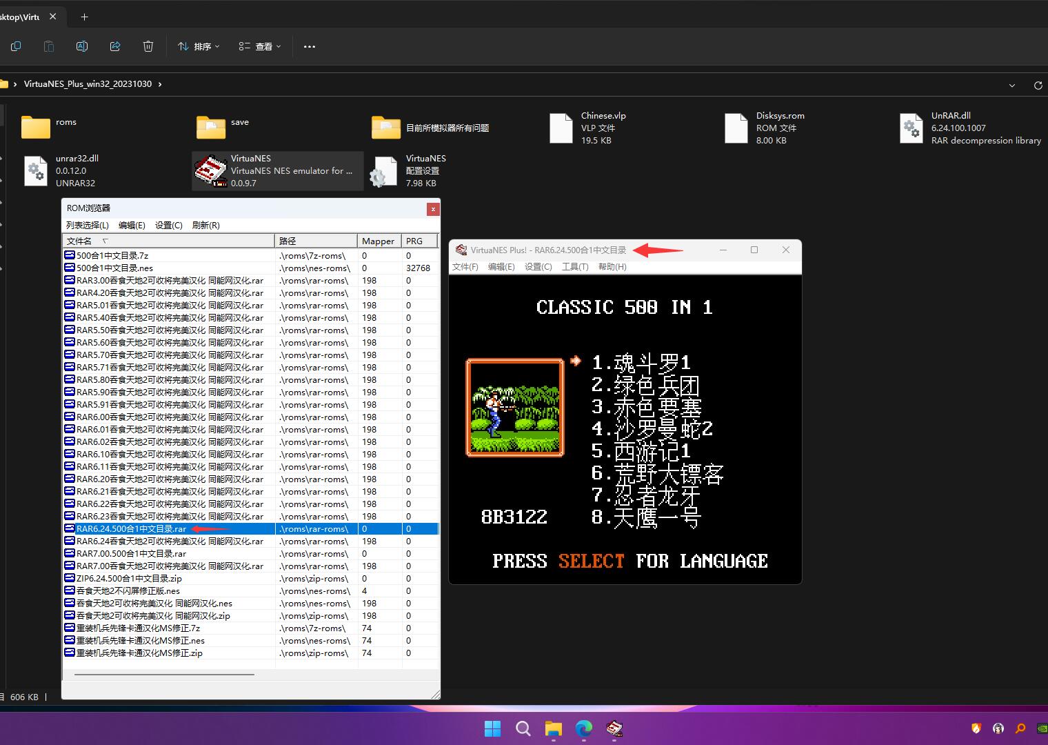The height and width of the screenshot is (745, 1048).
Task: Close the ROM浏览器 window
Action: pyautogui.click(x=433, y=208)
